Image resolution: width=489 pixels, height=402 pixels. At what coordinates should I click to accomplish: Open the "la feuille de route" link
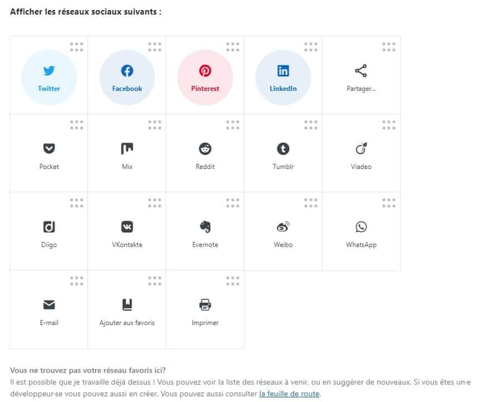click(289, 394)
